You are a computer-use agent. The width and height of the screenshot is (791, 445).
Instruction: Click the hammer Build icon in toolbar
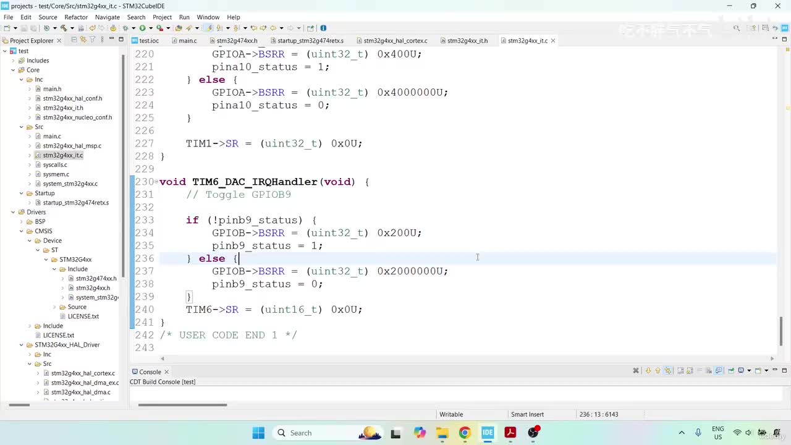[x=63, y=28]
